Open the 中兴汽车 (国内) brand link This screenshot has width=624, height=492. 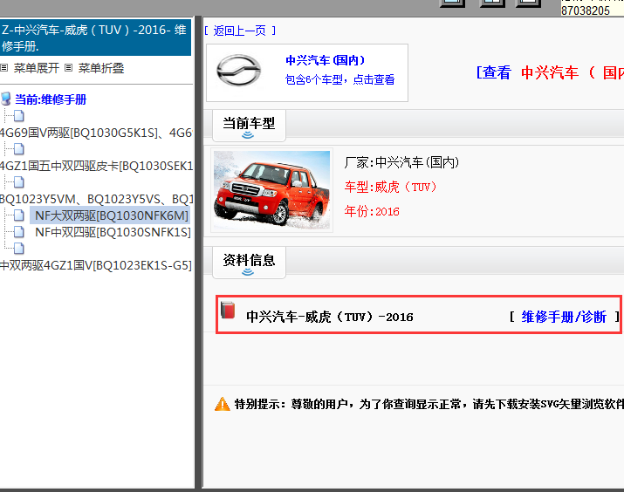[x=326, y=60]
